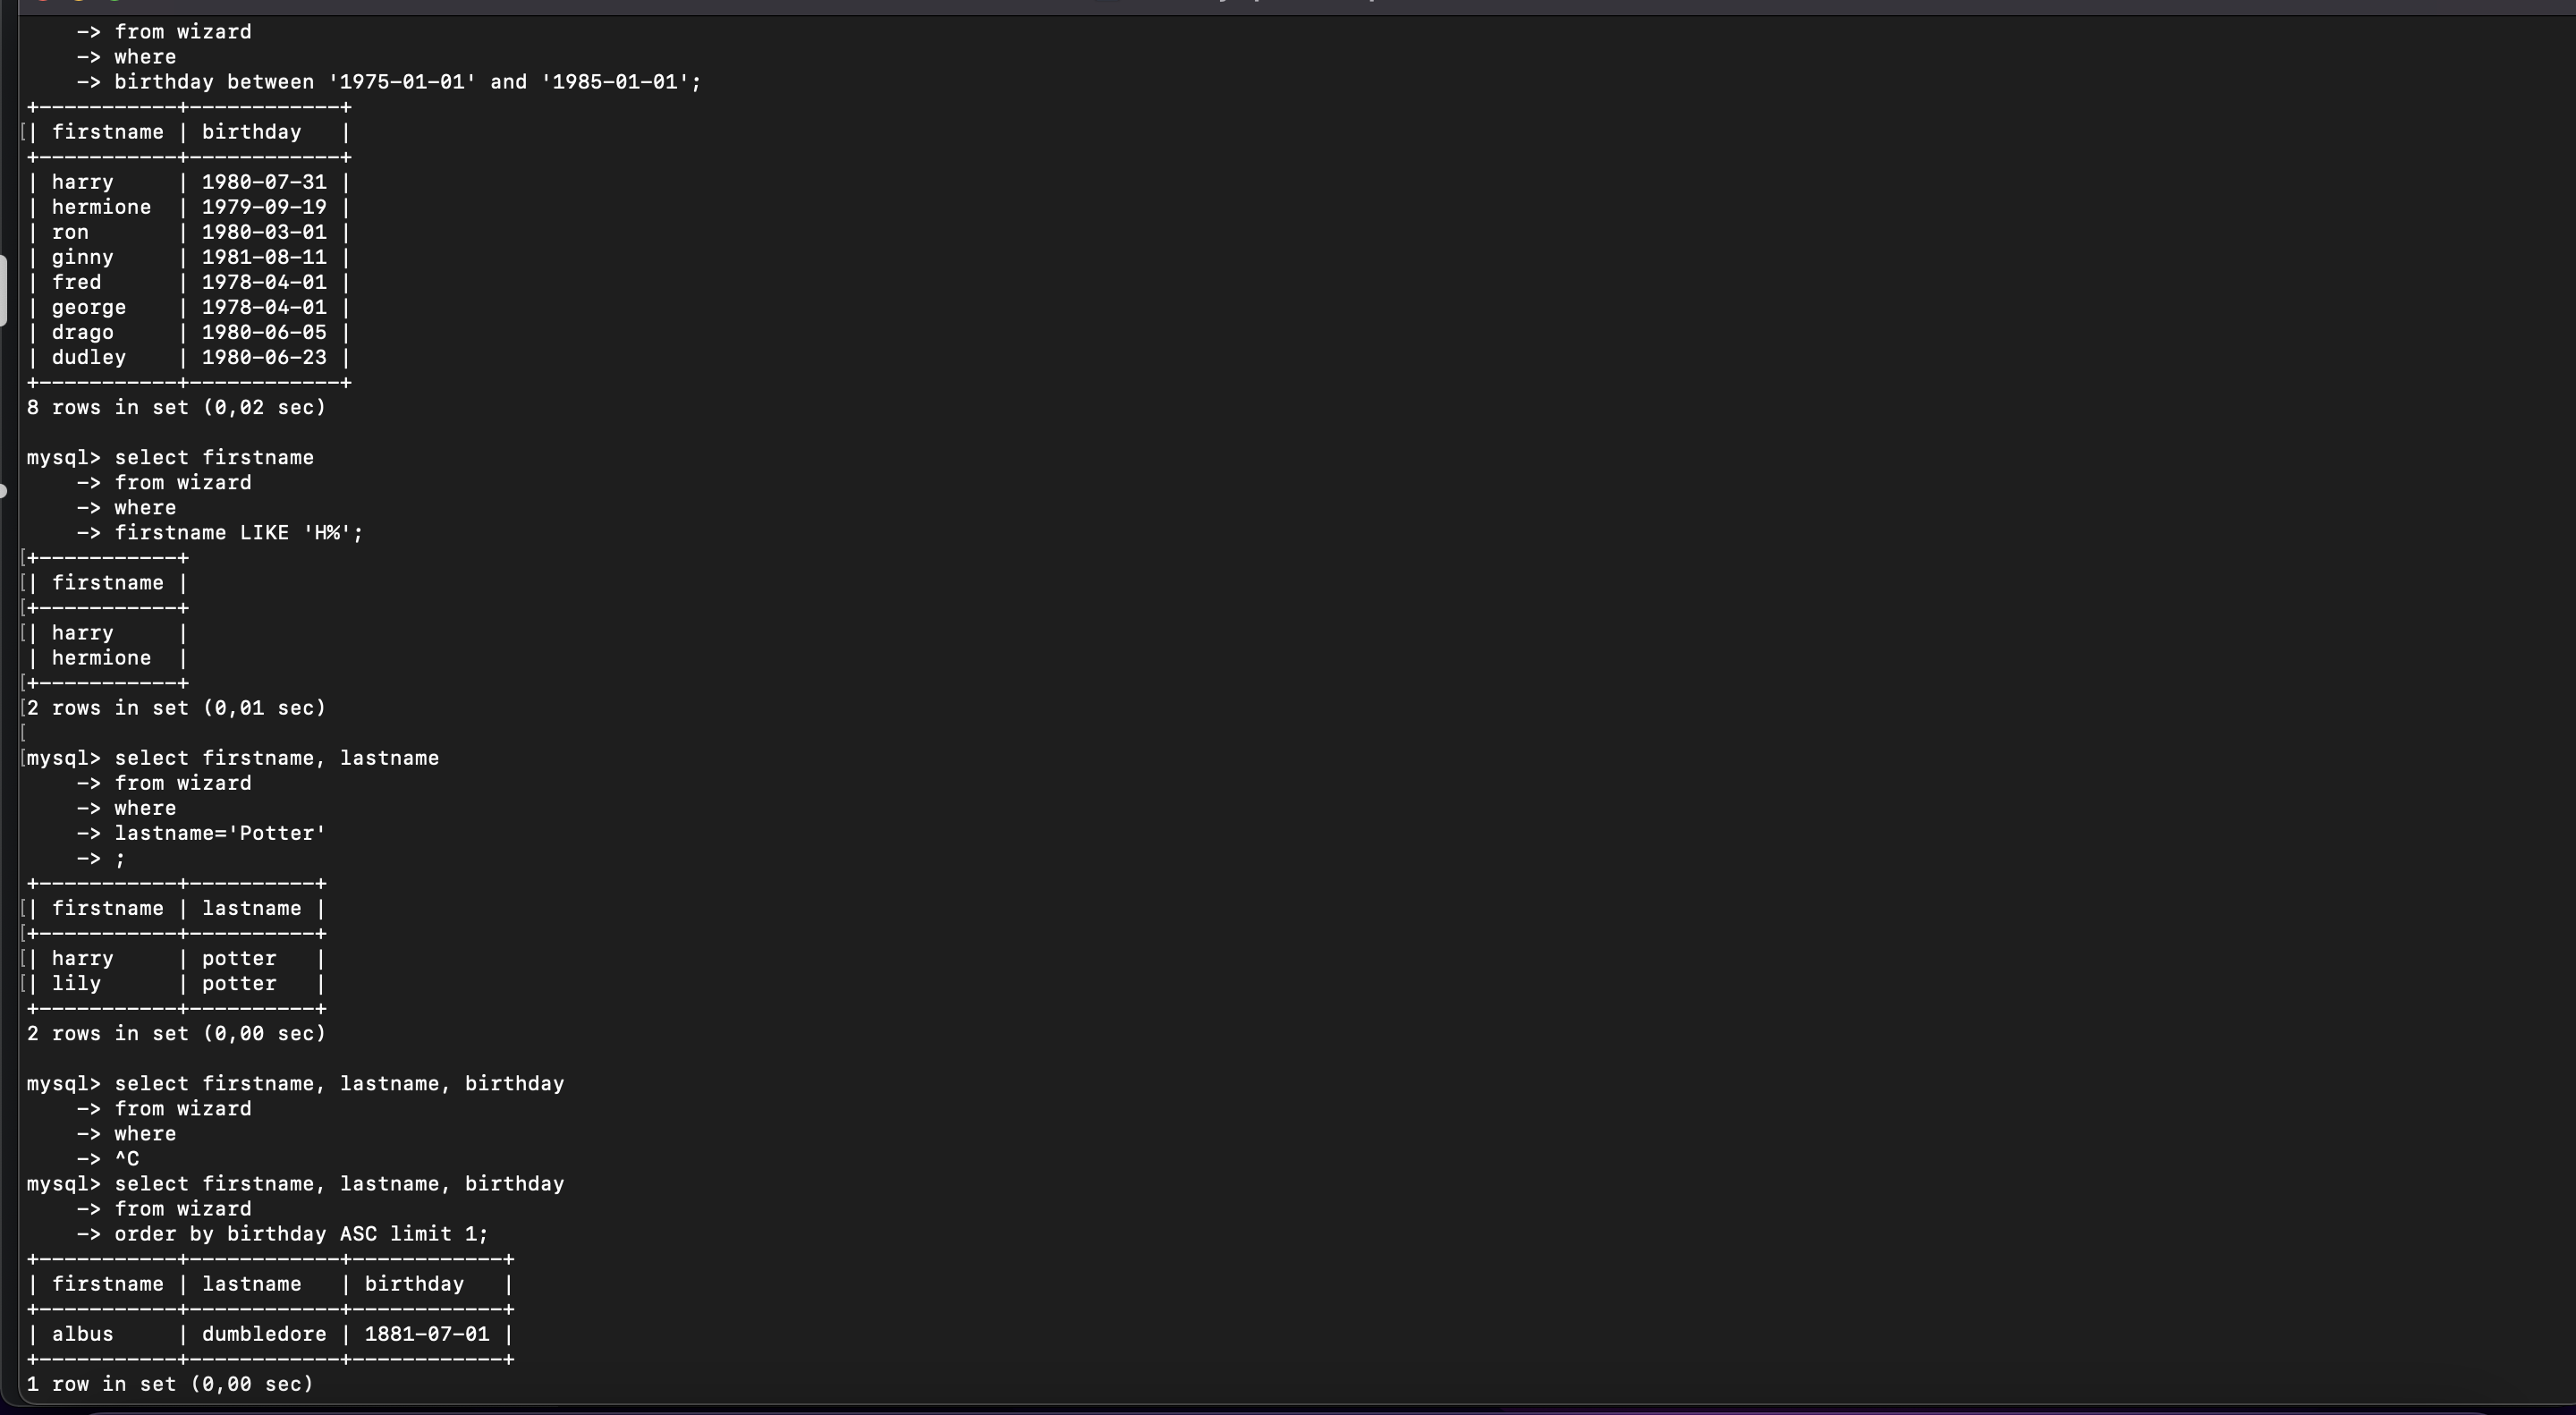The image size is (2576, 1415).
Task: Click the '1985-01-01' date in the between query
Action: pos(615,82)
